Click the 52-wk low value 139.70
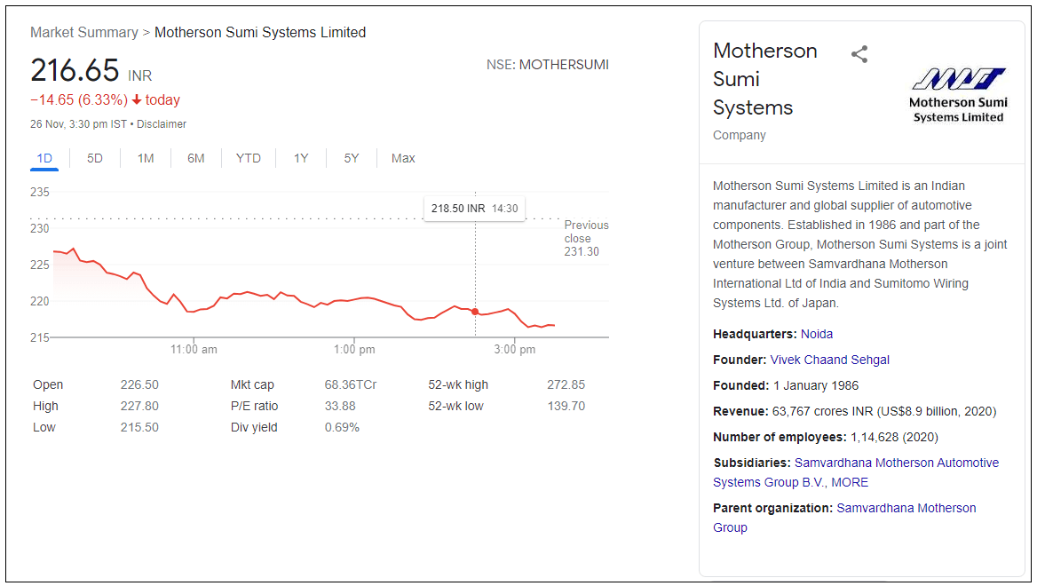 tap(566, 406)
